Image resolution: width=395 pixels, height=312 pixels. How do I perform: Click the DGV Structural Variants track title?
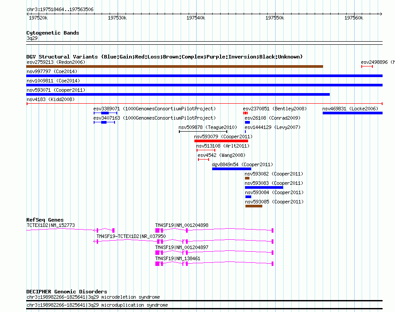164,57
